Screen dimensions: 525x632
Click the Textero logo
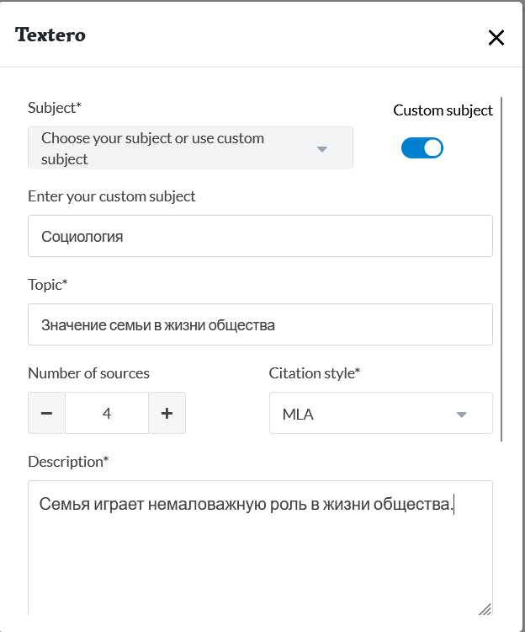(50, 35)
